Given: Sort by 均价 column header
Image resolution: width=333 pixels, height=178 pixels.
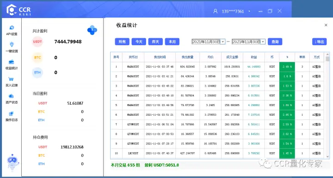Looking at the screenshot, I should click(x=210, y=57).
